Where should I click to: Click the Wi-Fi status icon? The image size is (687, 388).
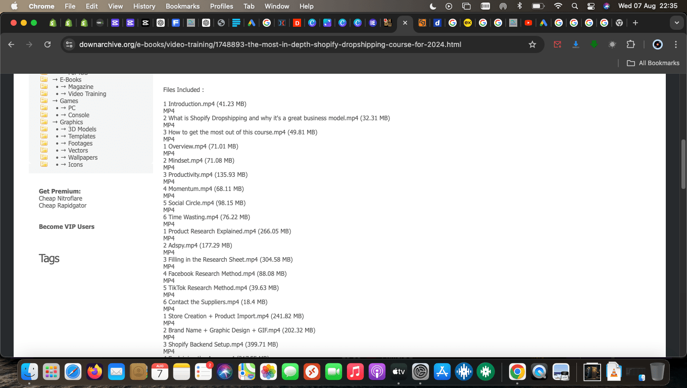click(558, 6)
